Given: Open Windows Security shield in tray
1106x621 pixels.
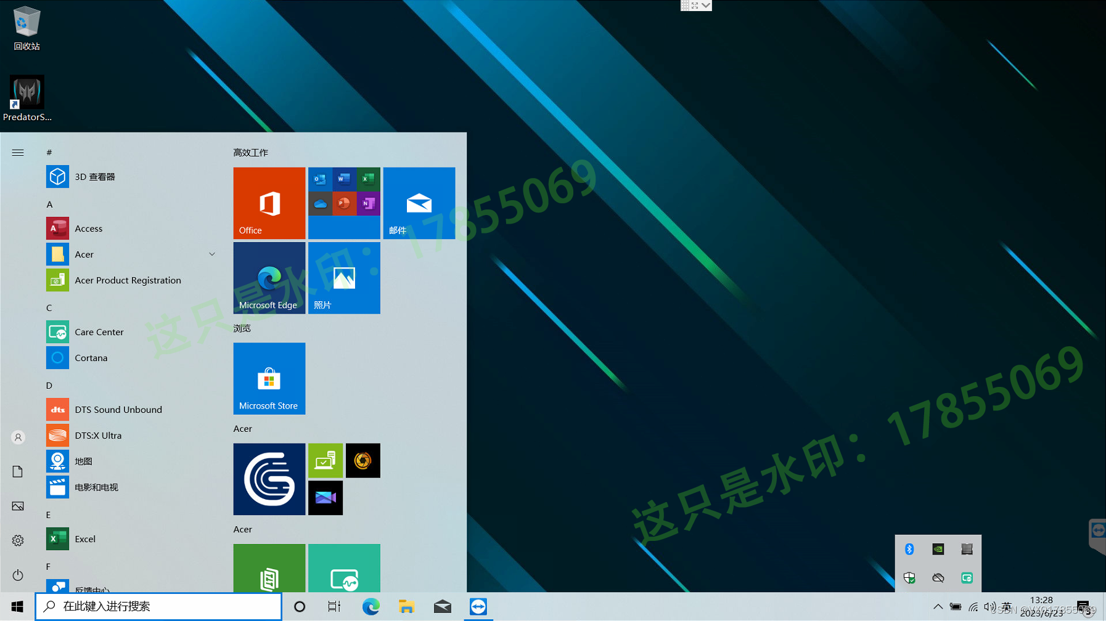Looking at the screenshot, I should tap(909, 578).
